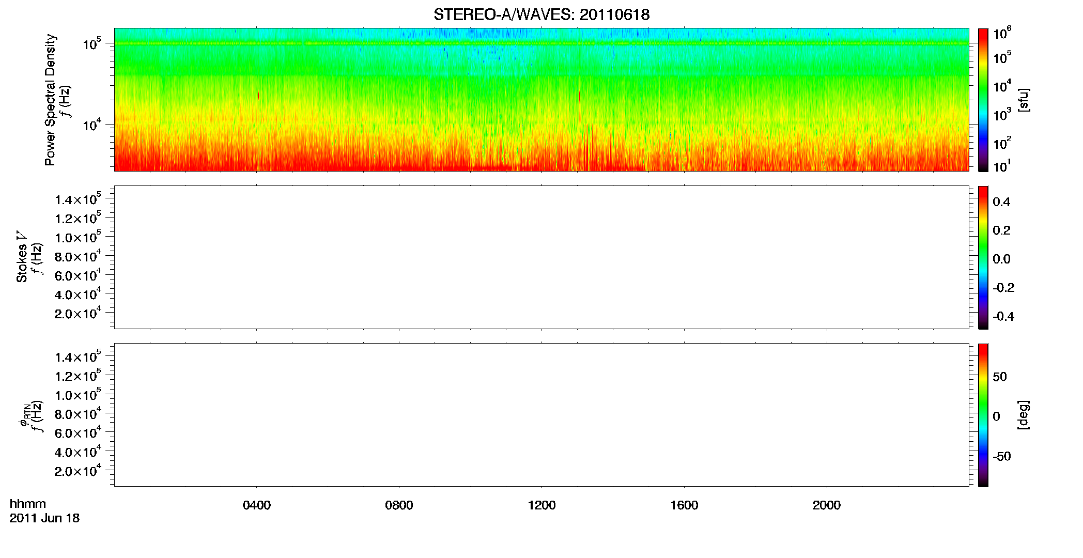
Task: Select the colorbar labeled [deg]
Action: pos(983,415)
